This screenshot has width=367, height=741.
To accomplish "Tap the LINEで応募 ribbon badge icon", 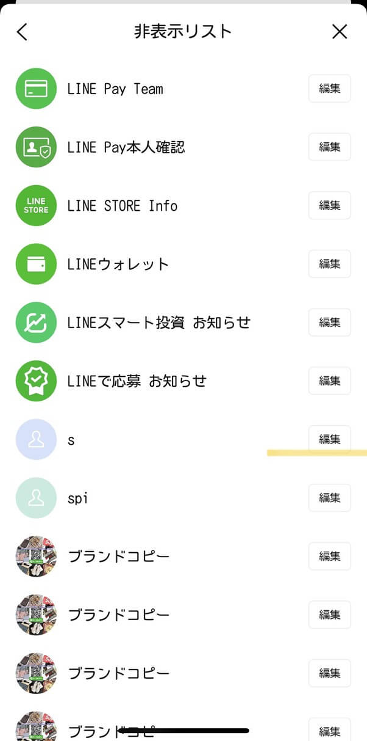I will pyautogui.click(x=35, y=381).
